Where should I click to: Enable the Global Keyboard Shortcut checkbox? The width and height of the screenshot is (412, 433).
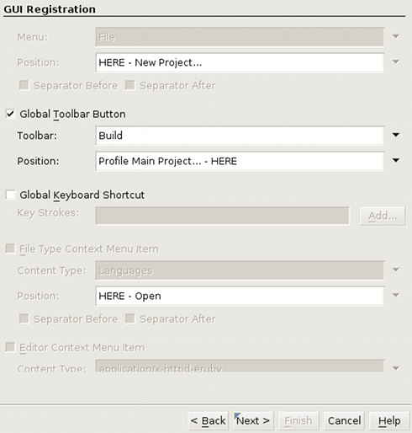pos(10,195)
